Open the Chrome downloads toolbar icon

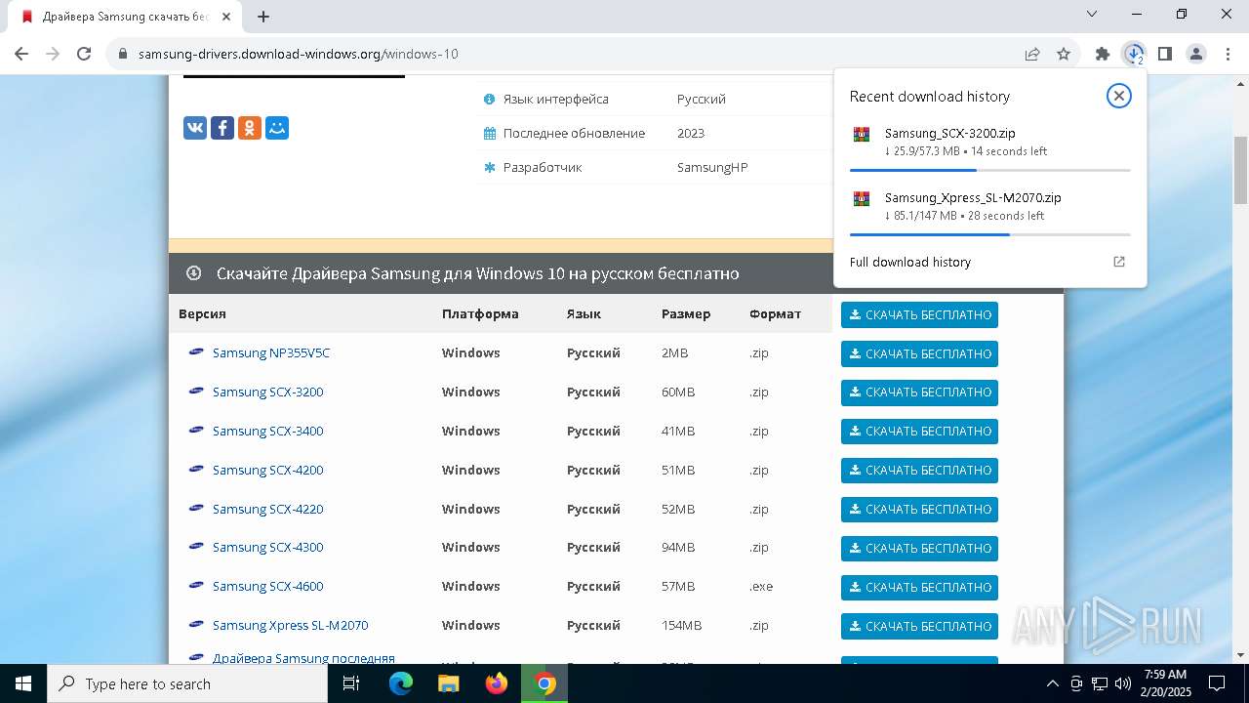[x=1133, y=54]
